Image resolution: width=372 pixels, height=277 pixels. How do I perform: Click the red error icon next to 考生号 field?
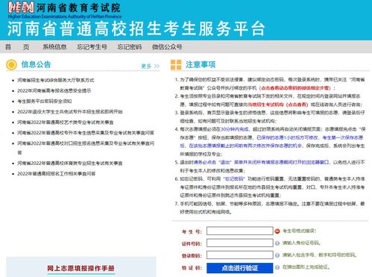(277, 231)
